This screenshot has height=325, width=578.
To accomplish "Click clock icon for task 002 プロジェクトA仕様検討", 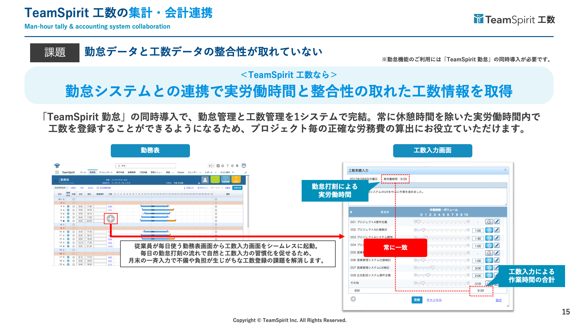I will coord(489,230).
